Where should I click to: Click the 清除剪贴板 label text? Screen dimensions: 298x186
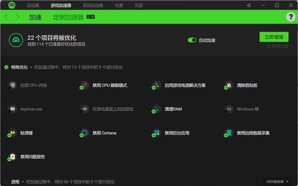(247, 85)
